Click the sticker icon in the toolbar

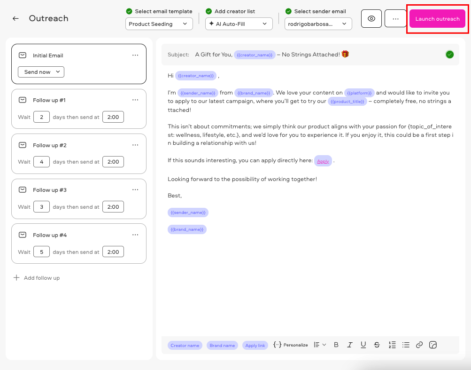433,345
